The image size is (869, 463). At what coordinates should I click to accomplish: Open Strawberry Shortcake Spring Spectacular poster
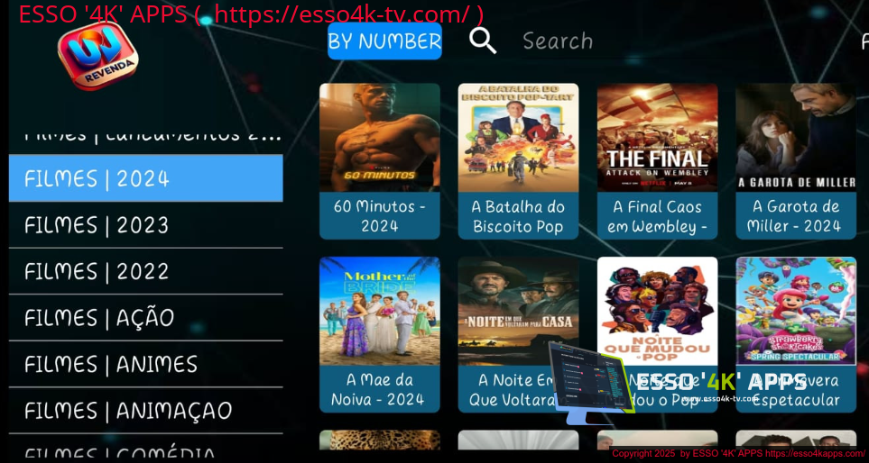[x=796, y=311]
